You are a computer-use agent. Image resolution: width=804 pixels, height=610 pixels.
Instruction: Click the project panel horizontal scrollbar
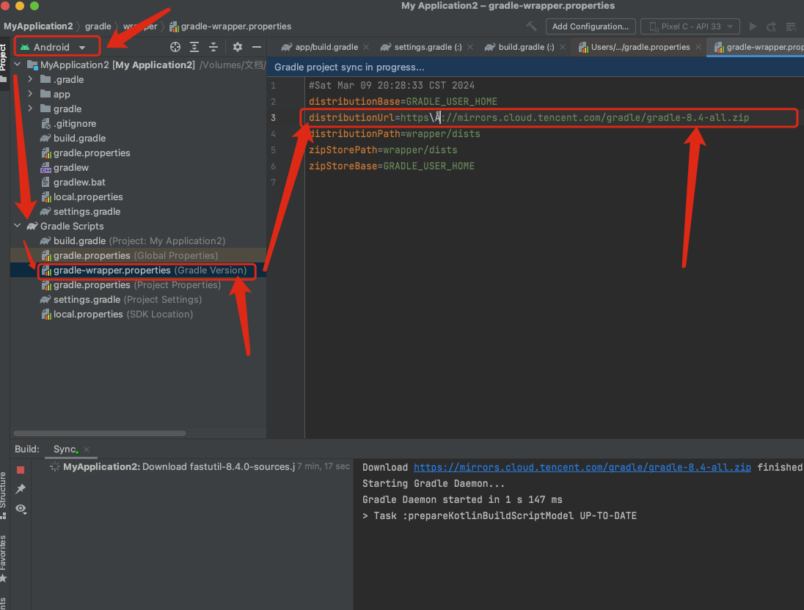100,433
